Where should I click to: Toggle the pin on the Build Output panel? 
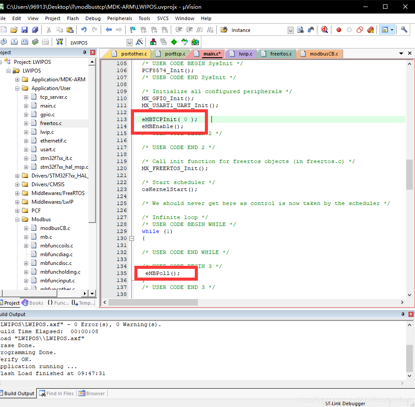403,314
